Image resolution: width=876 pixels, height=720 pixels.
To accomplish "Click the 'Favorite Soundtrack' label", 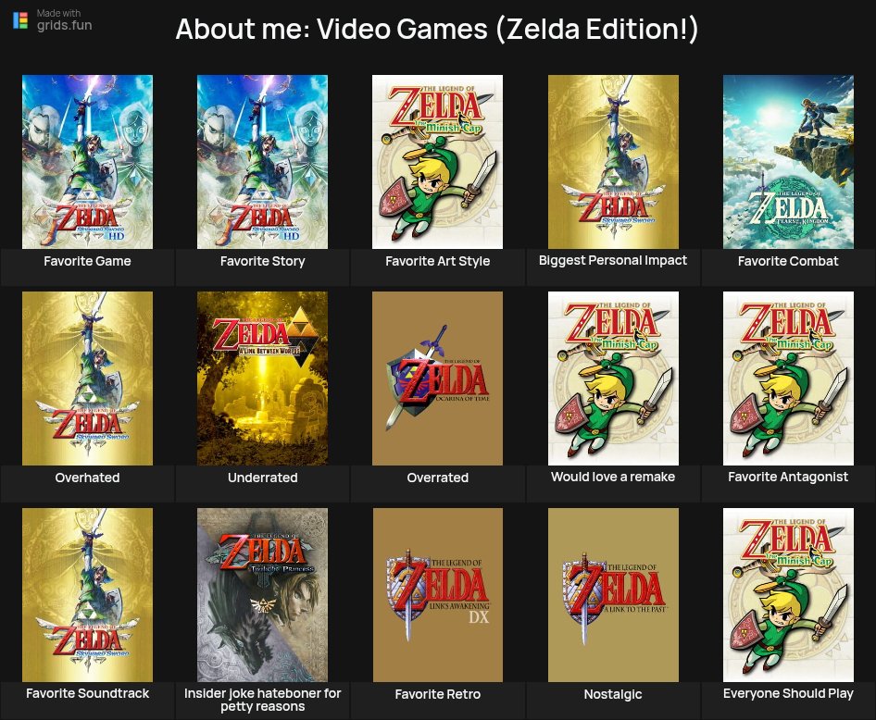I will click(87, 693).
